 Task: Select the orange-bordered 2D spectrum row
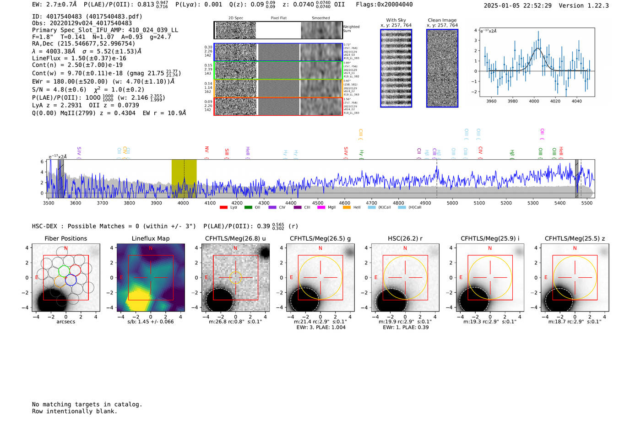tap(278, 88)
